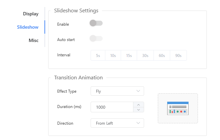This screenshot has width=220, height=140.
Task: Set interval to 90s
Action: [178, 56]
